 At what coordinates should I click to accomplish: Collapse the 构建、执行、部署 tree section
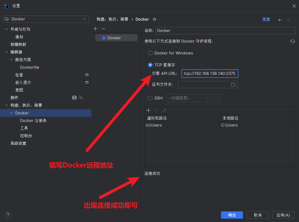point(6,105)
